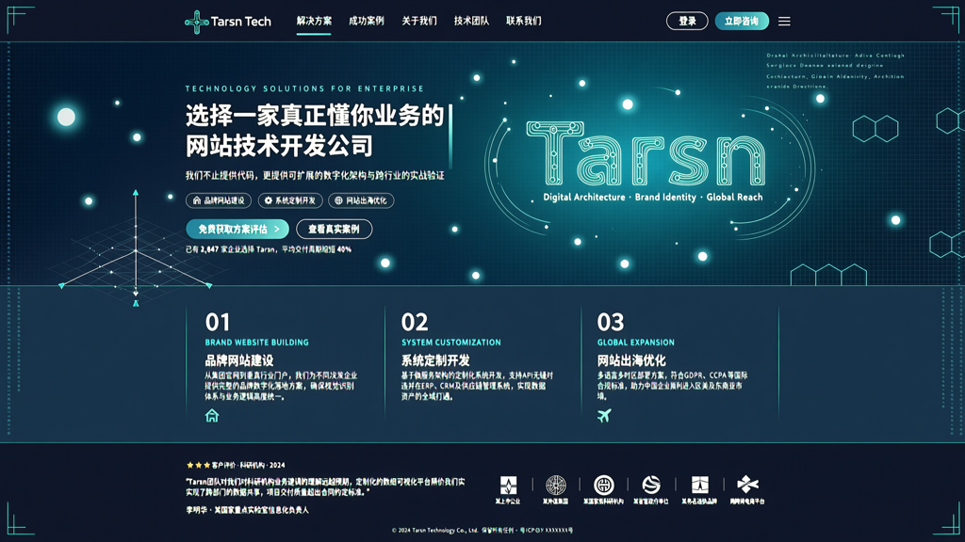Screen dimensions: 965x542
Task: Go to 关于我们 in the navigation
Action: [419, 21]
